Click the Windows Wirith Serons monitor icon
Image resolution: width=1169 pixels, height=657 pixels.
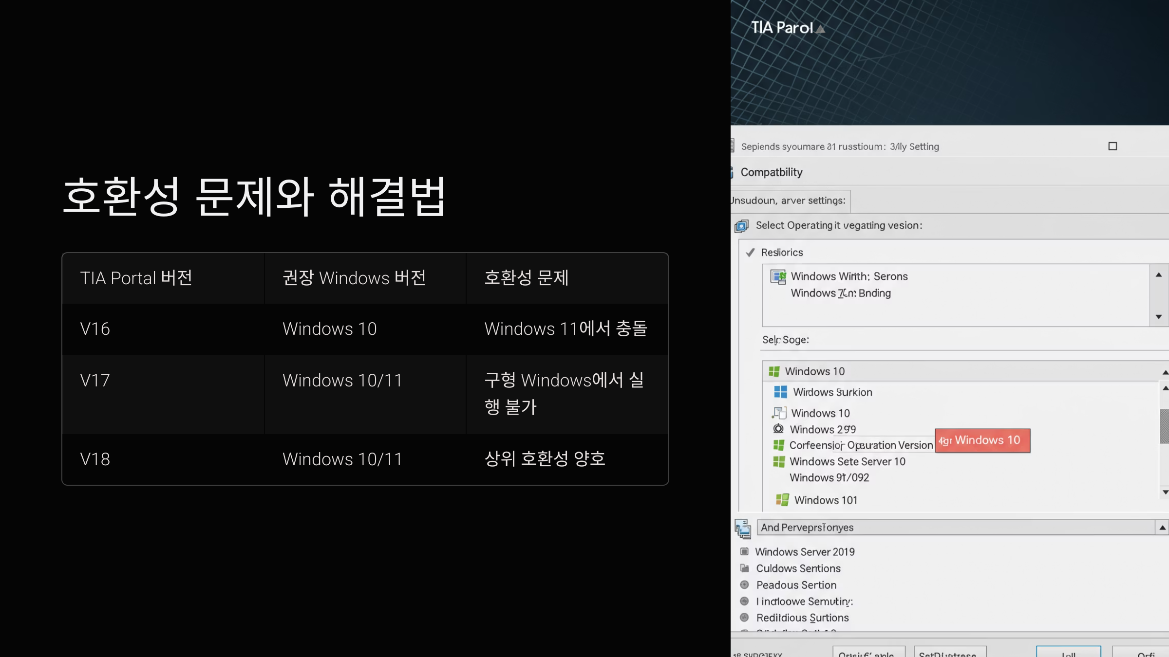pyautogui.click(x=778, y=277)
